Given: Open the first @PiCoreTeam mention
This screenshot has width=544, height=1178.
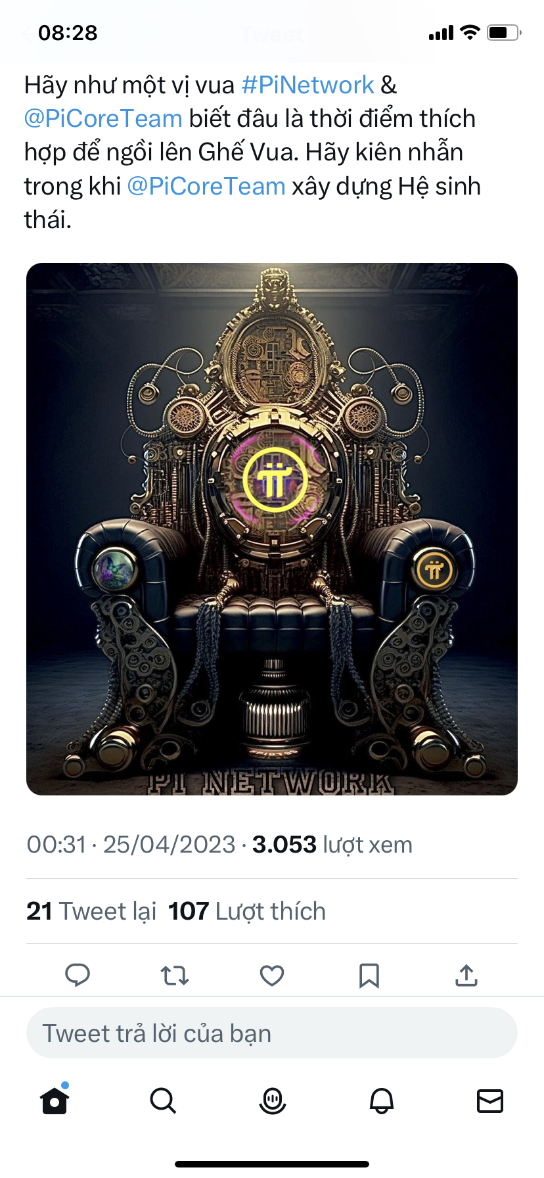Looking at the screenshot, I should [x=103, y=118].
